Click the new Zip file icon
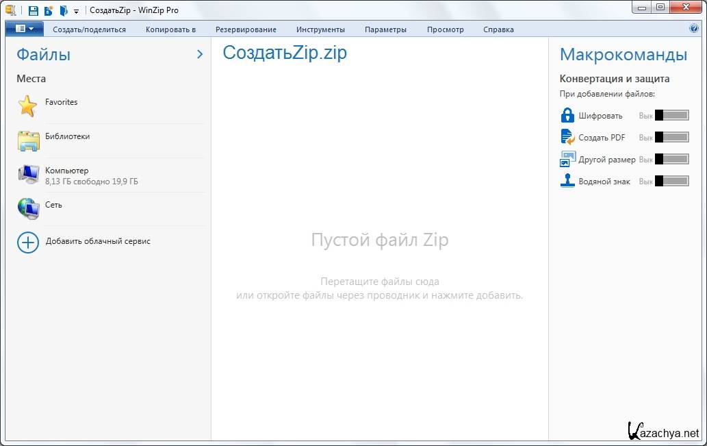Screen dimensions: 707x446 point(49,10)
